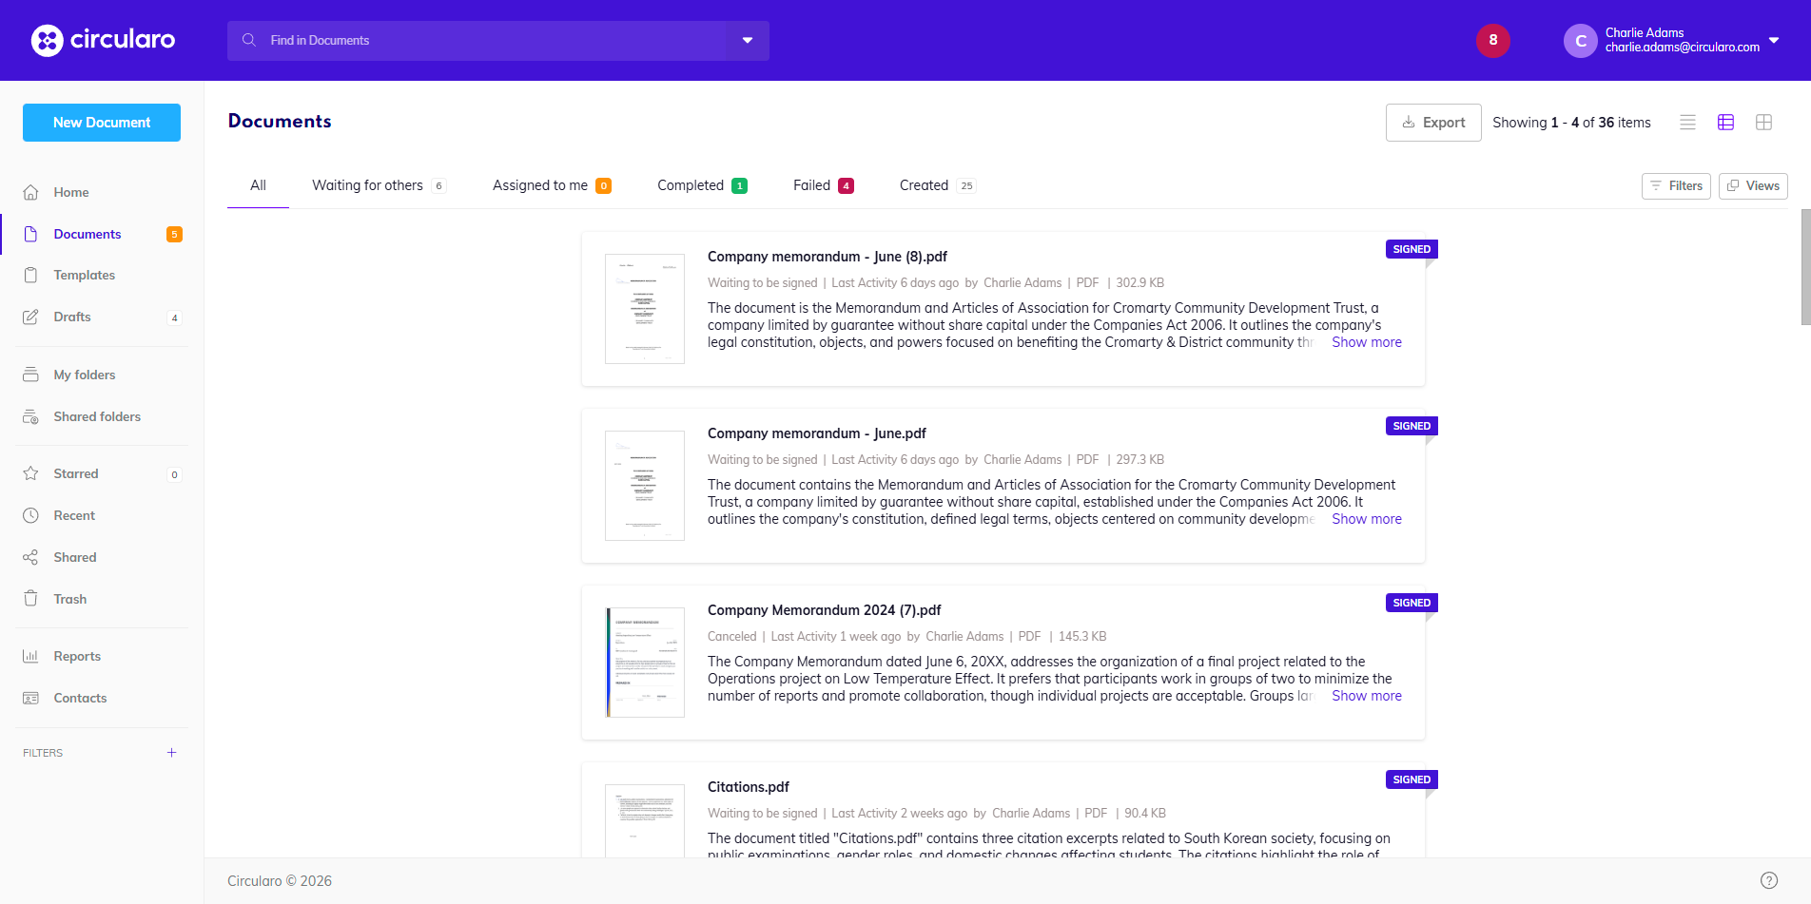Click the page vertical scrollbar
Image resolution: width=1811 pixels, height=904 pixels.
pos(1805,267)
